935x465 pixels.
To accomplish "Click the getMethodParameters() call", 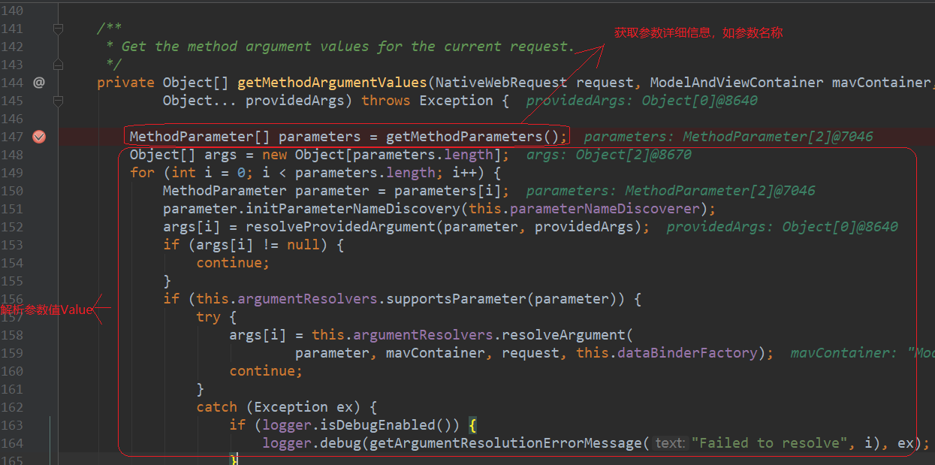I will [472, 137].
